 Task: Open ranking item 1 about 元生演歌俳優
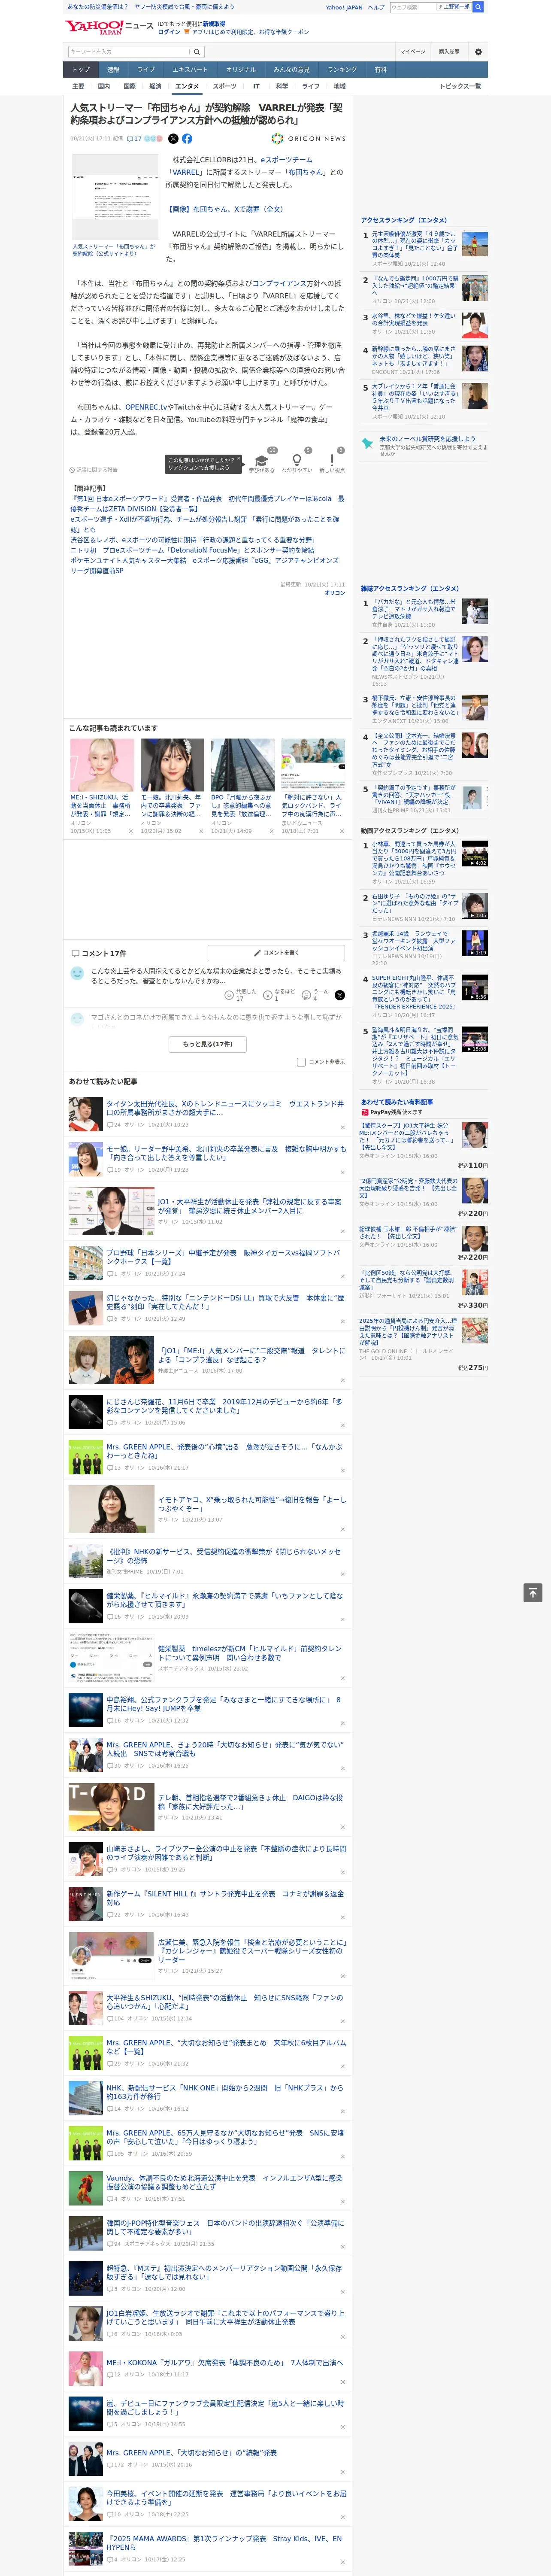[x=415, y=245]
